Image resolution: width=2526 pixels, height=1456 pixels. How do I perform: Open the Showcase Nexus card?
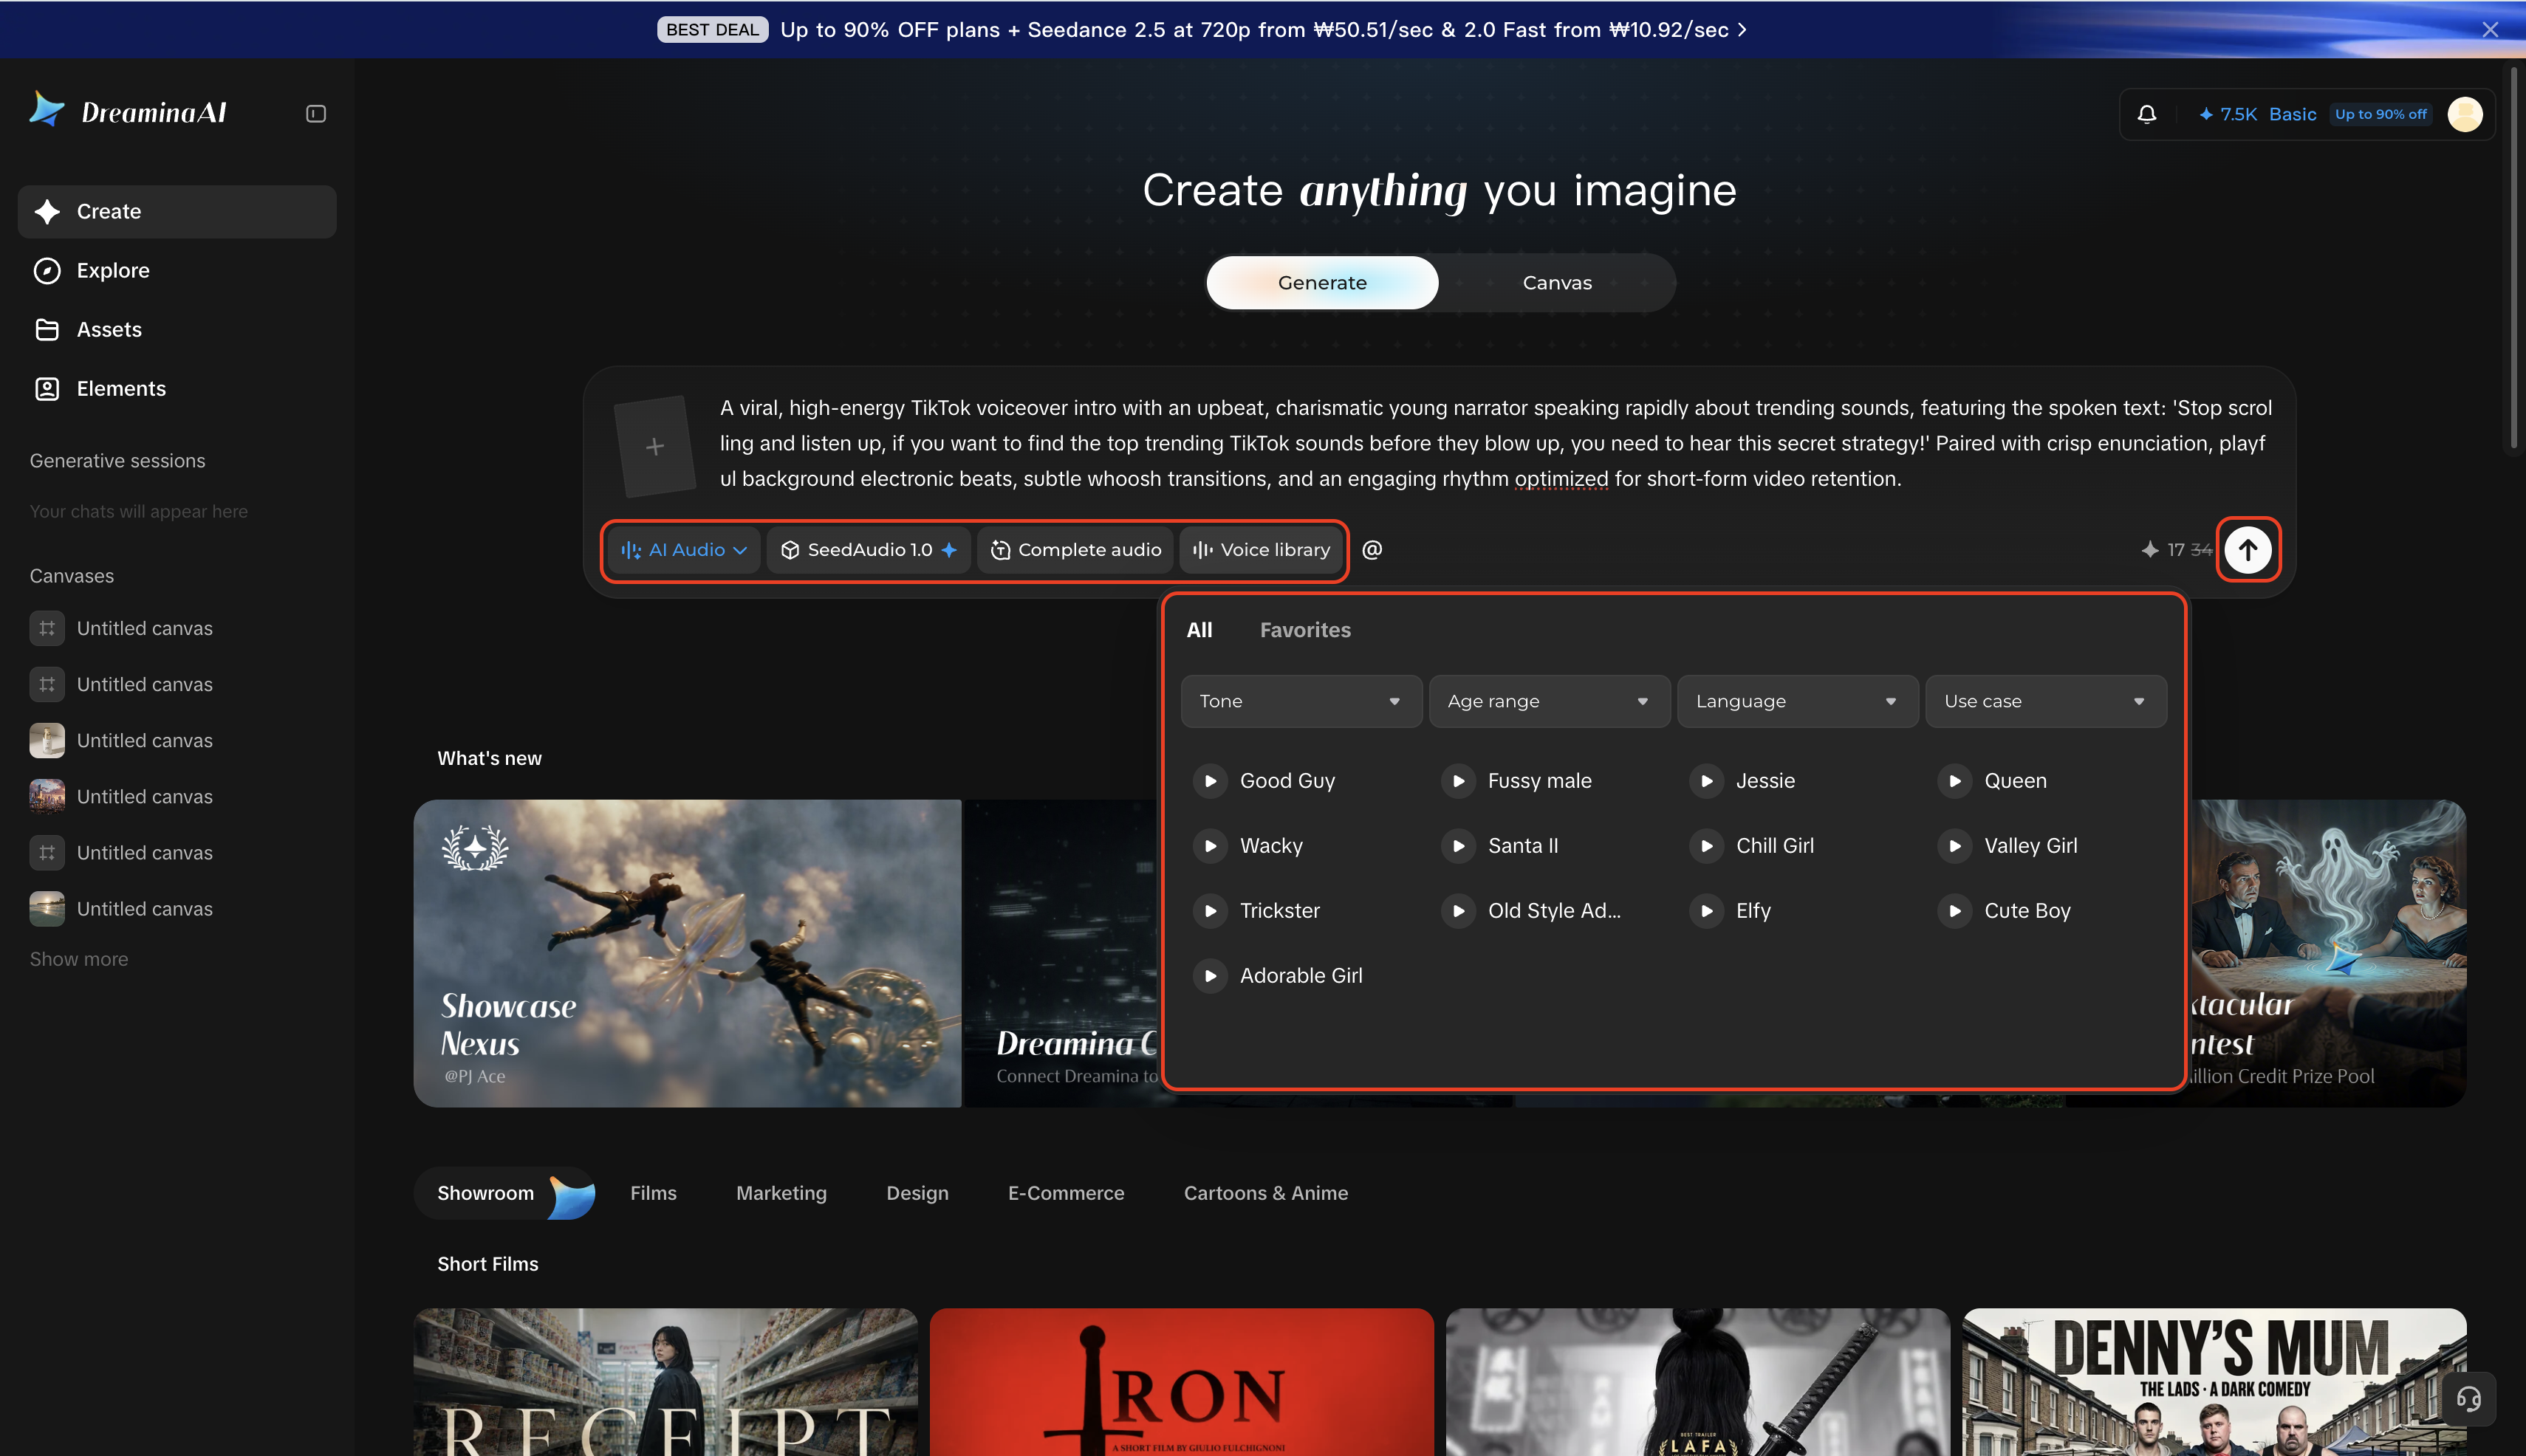688,953
